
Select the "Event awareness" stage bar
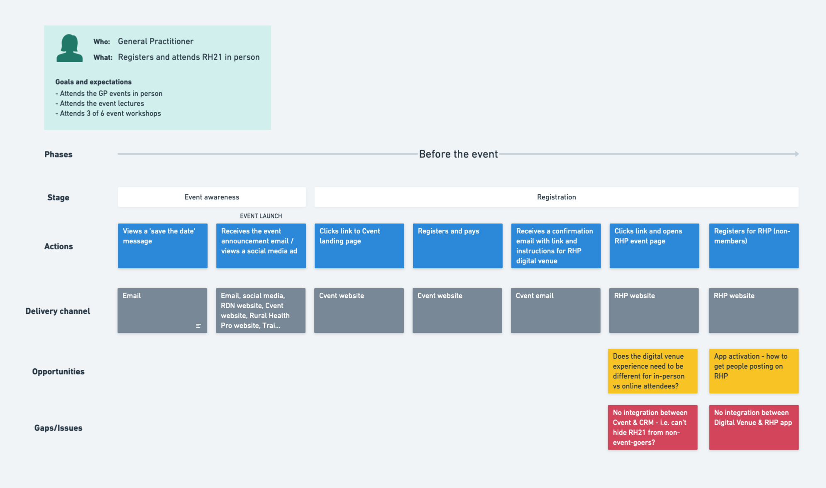point(212,197)
